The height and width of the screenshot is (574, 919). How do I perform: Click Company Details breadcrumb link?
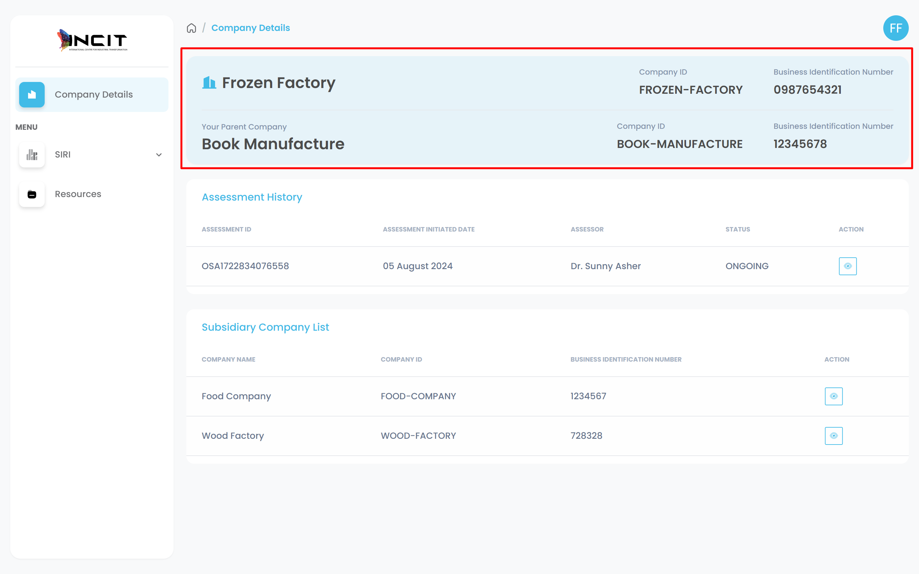[250, 28]
